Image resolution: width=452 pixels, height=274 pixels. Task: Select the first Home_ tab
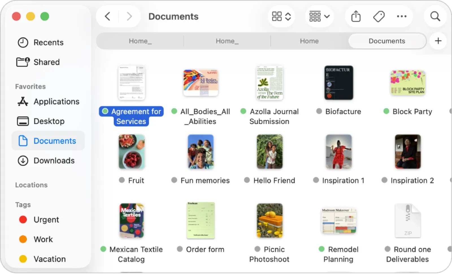(x=140, y=41)
